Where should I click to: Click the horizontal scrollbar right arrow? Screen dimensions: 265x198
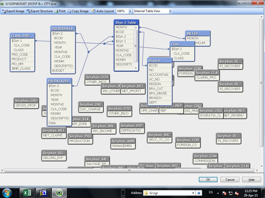257,170
